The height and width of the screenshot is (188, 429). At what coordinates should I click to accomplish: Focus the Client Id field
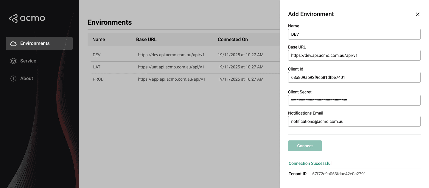click(354, 77)
